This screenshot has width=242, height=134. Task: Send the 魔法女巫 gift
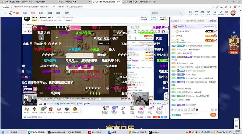pyautogui.click(x=105, y=110)
